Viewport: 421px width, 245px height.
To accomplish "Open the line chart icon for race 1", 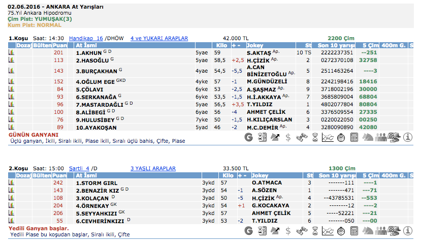I will (328, 137).
